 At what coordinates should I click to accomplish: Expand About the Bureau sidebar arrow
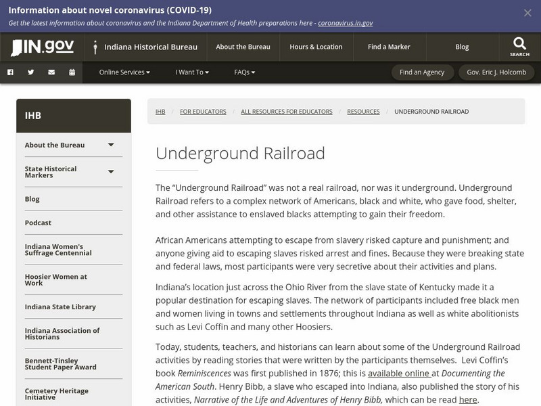111,145
